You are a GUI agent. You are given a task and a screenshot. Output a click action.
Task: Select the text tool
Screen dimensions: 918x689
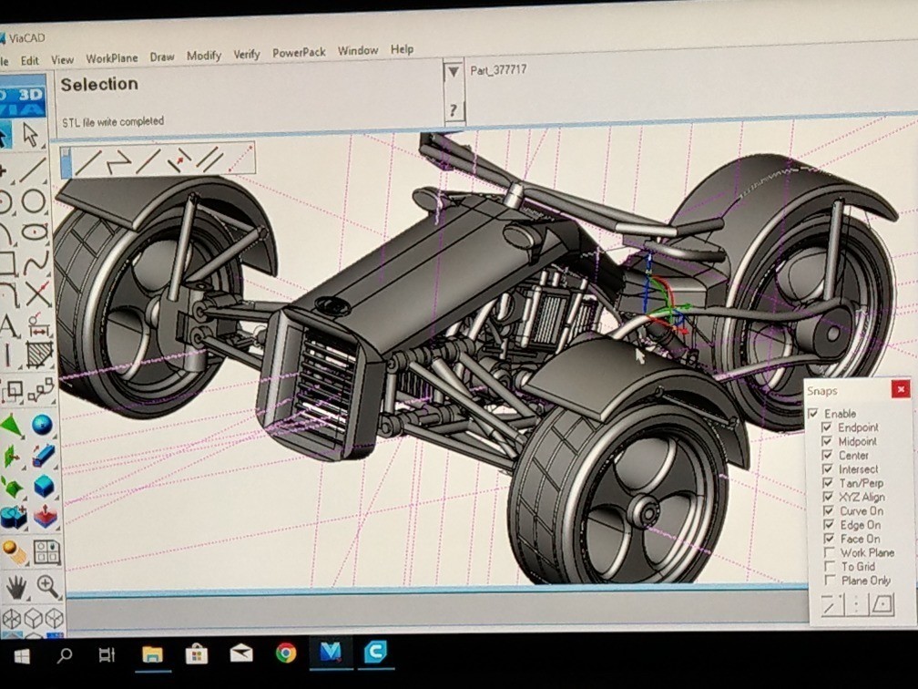8,325
